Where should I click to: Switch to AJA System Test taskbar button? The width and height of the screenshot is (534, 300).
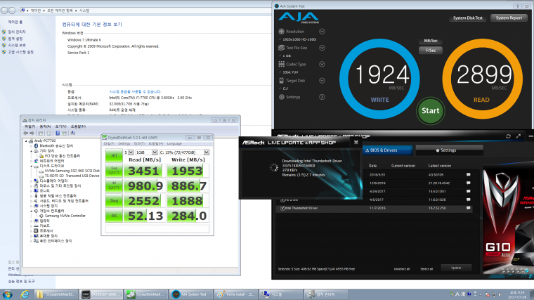192,294
